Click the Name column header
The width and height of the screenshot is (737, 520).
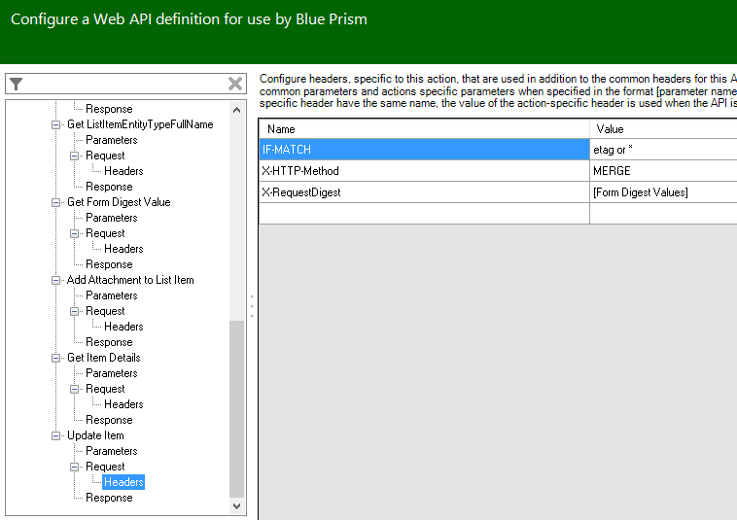pyautogui.click(x=424, y=129)
